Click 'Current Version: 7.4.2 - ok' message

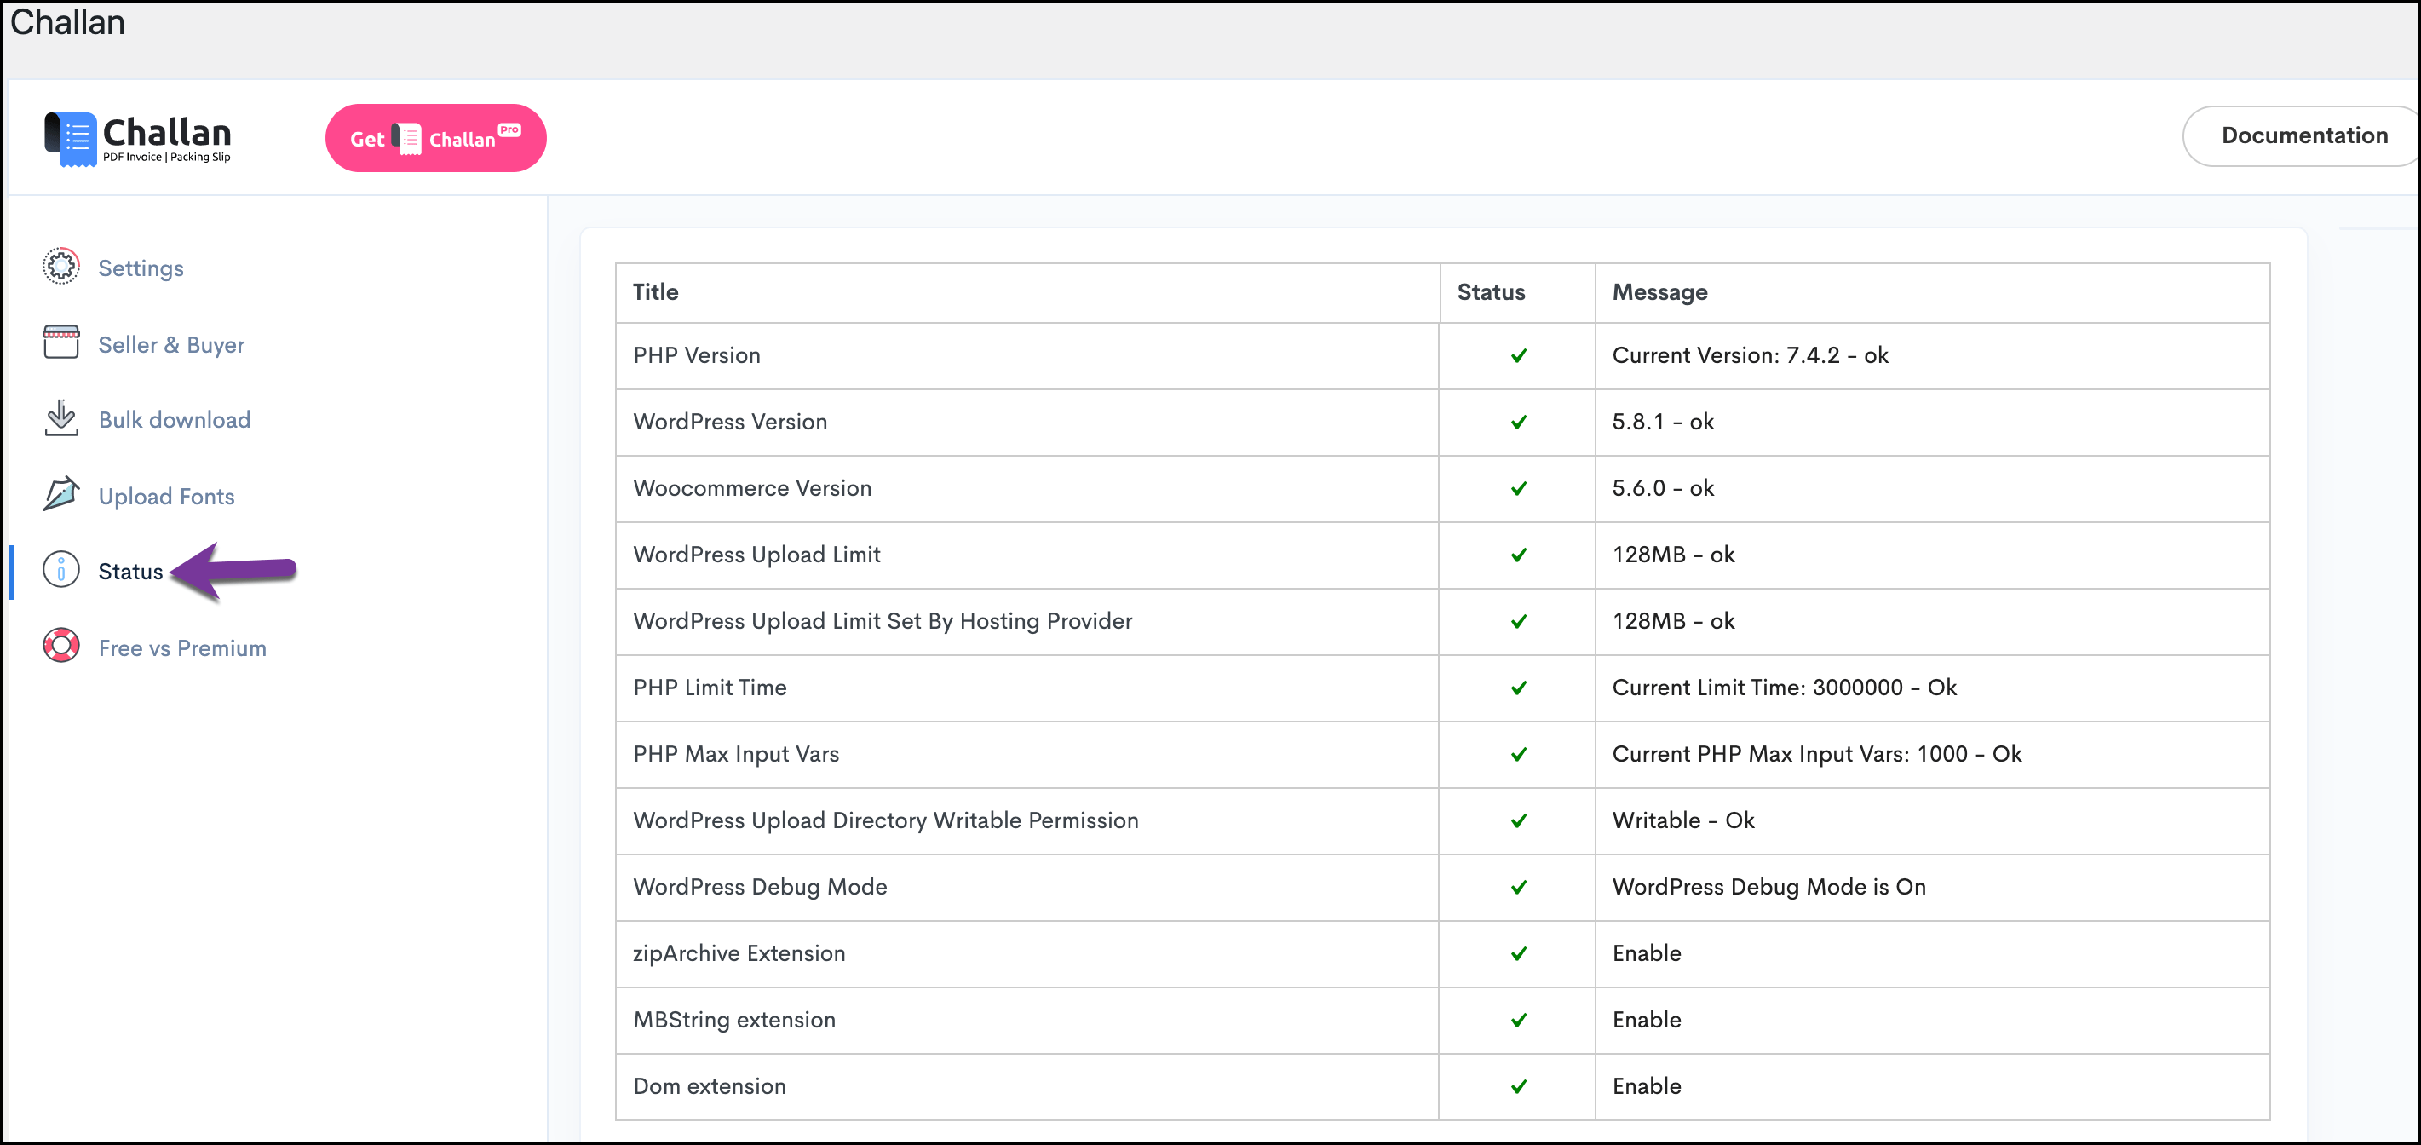pos(1750,355)
